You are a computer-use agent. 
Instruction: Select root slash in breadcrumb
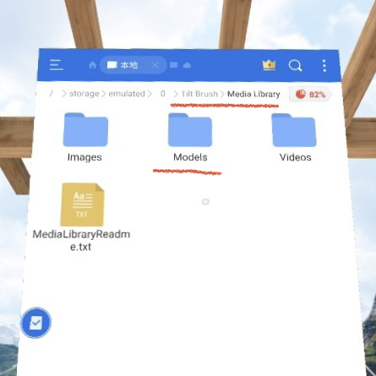point(52,94)
